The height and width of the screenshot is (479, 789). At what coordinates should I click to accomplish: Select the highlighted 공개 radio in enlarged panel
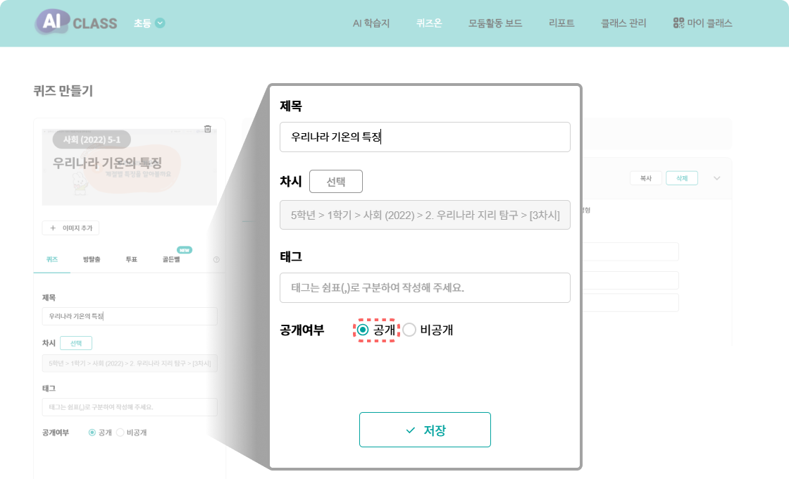[363, 330]
